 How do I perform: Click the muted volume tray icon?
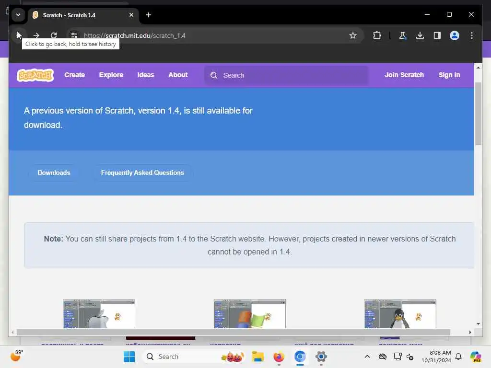click(x=410, y=356)
